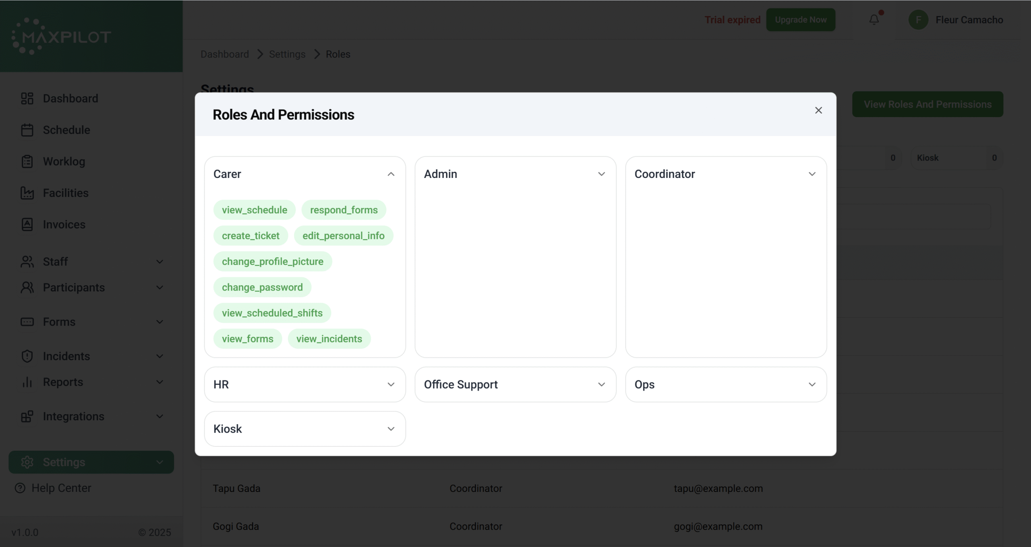
Task: Click the view_schedule permission tag
Action: pyautogui.click(x=254, y=210)
